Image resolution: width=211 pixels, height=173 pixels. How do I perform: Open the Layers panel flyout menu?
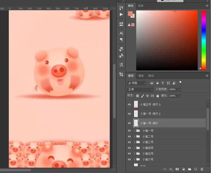tap(207, 76)
